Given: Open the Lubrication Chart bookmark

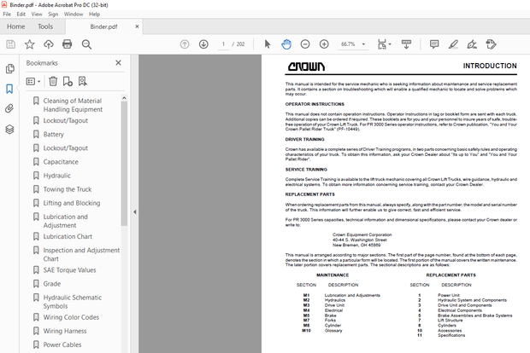Looking at the screenshot, I should 68,236.
